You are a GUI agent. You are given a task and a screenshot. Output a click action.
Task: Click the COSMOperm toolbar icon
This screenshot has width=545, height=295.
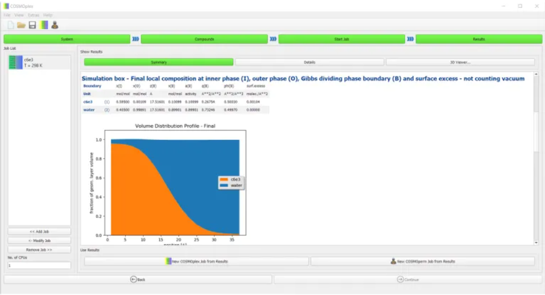(55, 25)
